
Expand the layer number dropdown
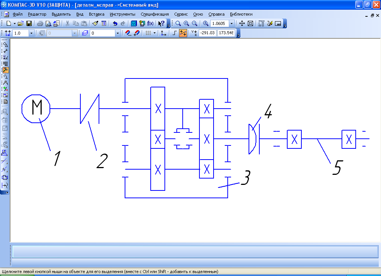pos(118,33)
